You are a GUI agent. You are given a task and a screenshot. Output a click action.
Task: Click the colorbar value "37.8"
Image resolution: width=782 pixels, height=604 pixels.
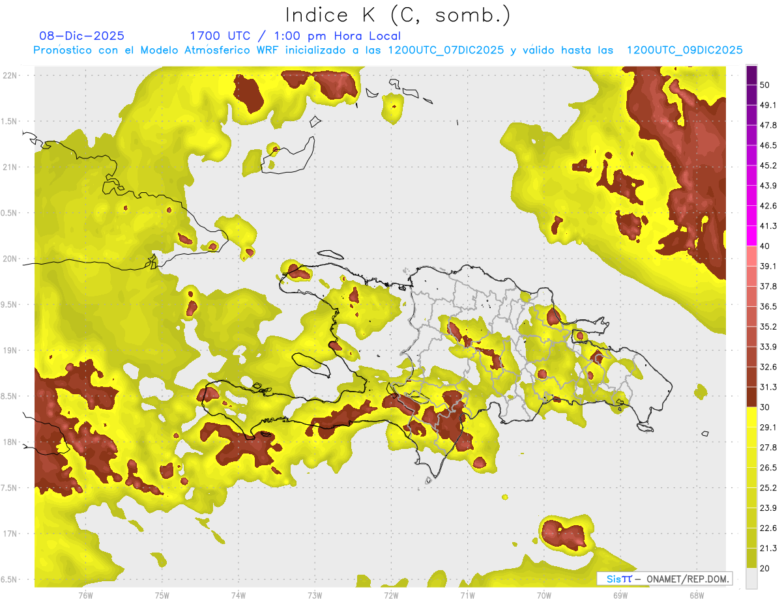pyautogui.click(x=768, y=286)
